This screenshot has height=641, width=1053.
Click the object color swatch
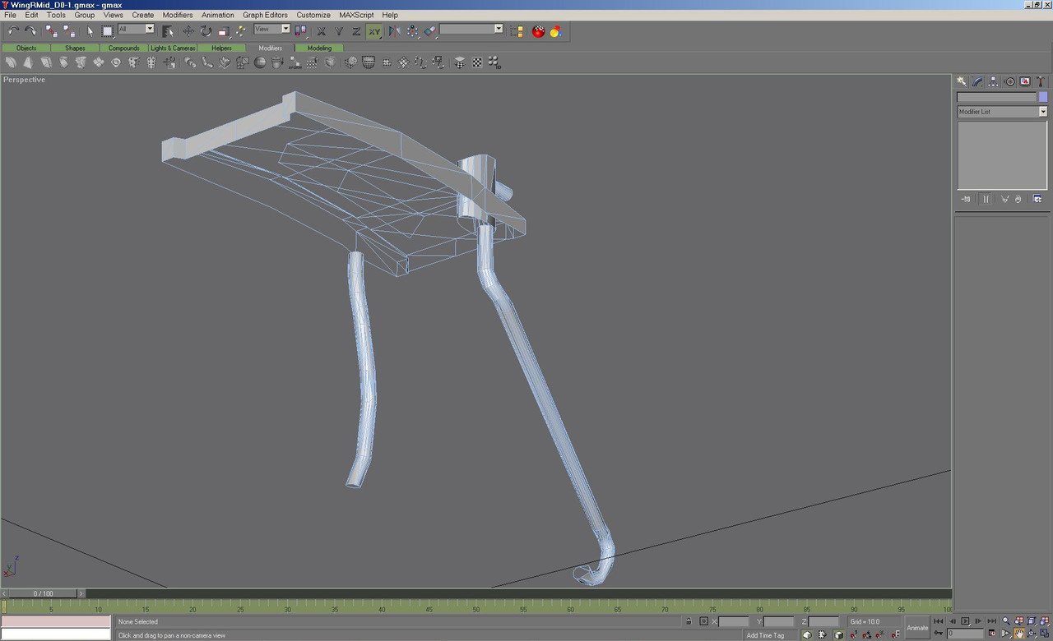point(1043,97)
